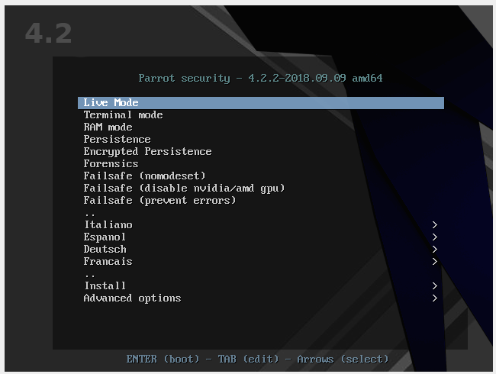Select Failsafe (prevent errors) entry
496x374 pixels.
(159, 201)
